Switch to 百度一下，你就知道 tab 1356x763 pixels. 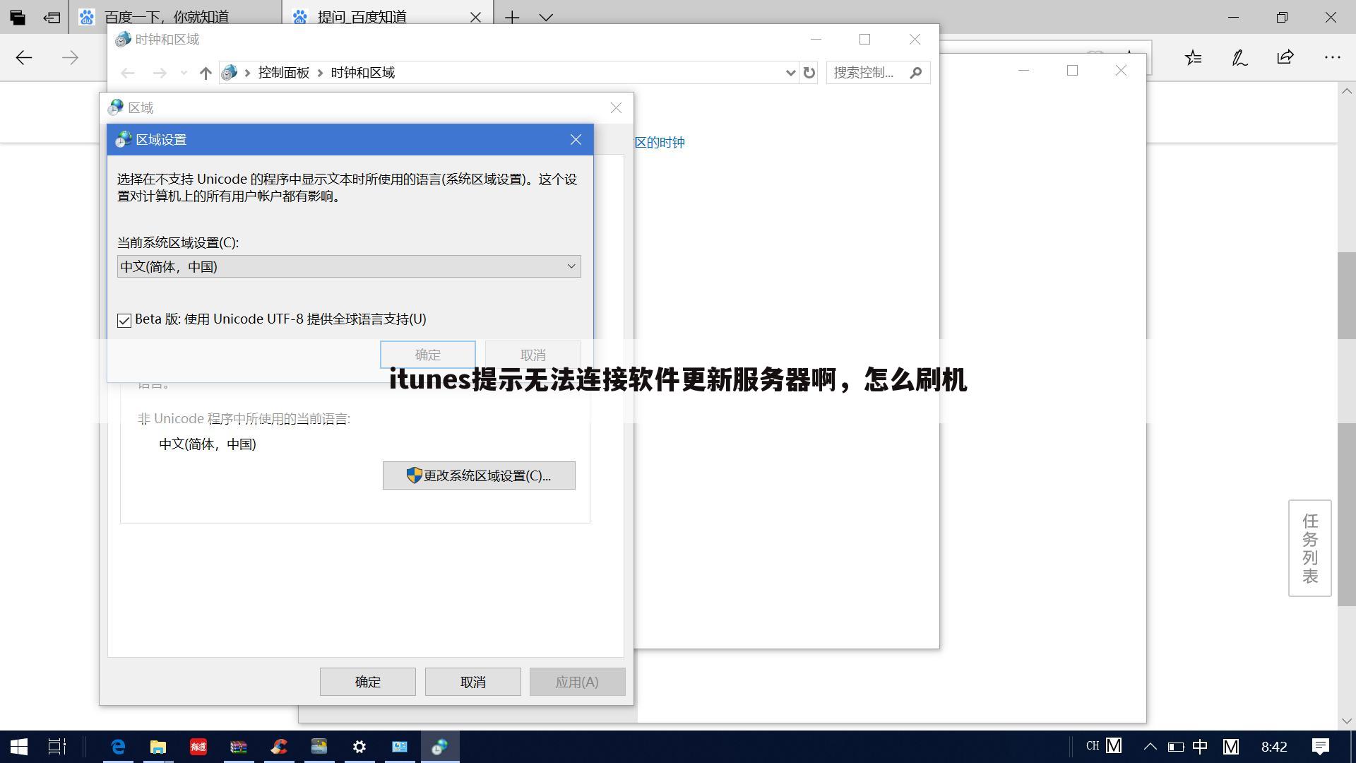click(175, 17)
